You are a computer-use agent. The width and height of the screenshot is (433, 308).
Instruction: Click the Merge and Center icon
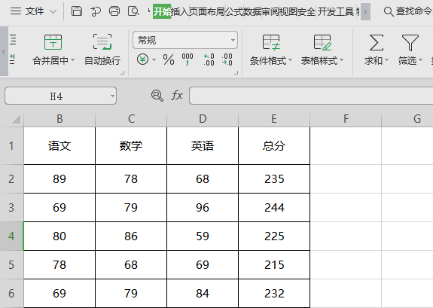[x=53, y=42]
